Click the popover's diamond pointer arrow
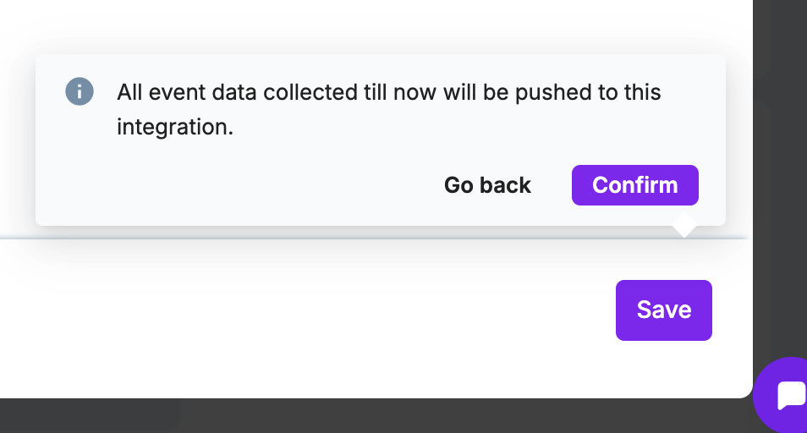The height and width of the screenshot is (433, 807). [683, 226]
